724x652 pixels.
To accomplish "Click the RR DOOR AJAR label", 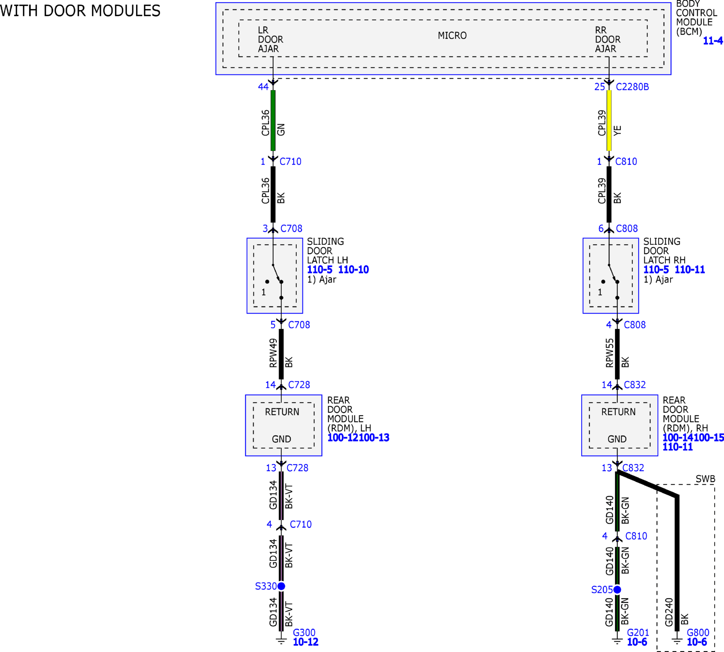I will tap(607, 39).
